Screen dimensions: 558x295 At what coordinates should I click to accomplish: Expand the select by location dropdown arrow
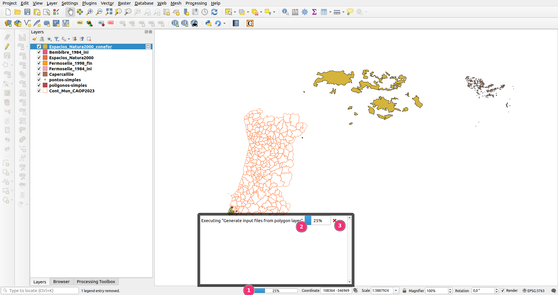(x=274, y=12)
